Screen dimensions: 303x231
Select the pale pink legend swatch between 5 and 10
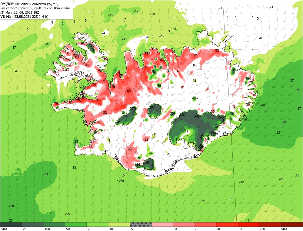[162, 224]
